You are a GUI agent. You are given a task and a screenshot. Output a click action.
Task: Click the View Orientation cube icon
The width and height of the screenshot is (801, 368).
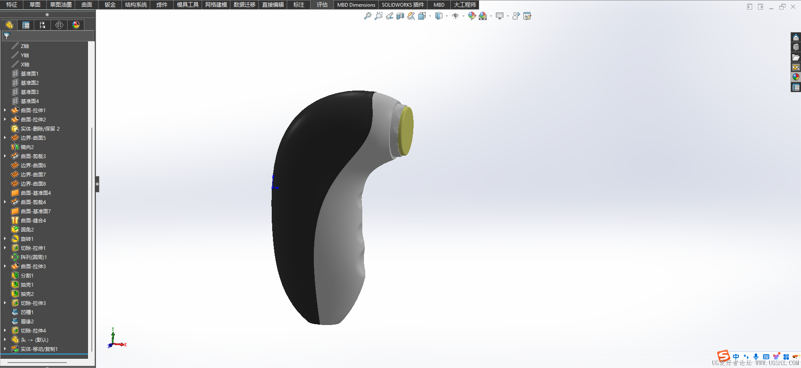click(422, 16)
